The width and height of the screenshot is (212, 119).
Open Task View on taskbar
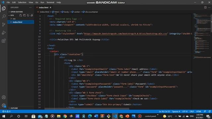[26, 116]
